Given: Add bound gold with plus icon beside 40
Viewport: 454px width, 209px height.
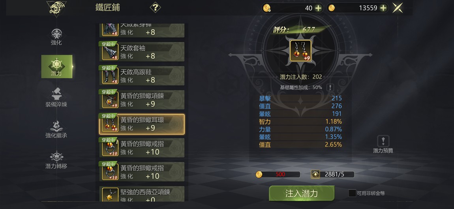Looking at the screenshot, I should (x=318, y=8).
